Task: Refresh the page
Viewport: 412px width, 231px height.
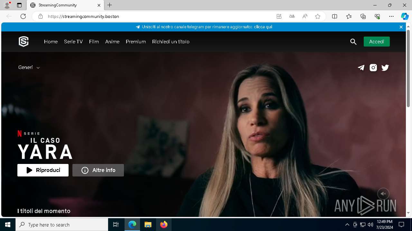Action: tap(23, 16)
